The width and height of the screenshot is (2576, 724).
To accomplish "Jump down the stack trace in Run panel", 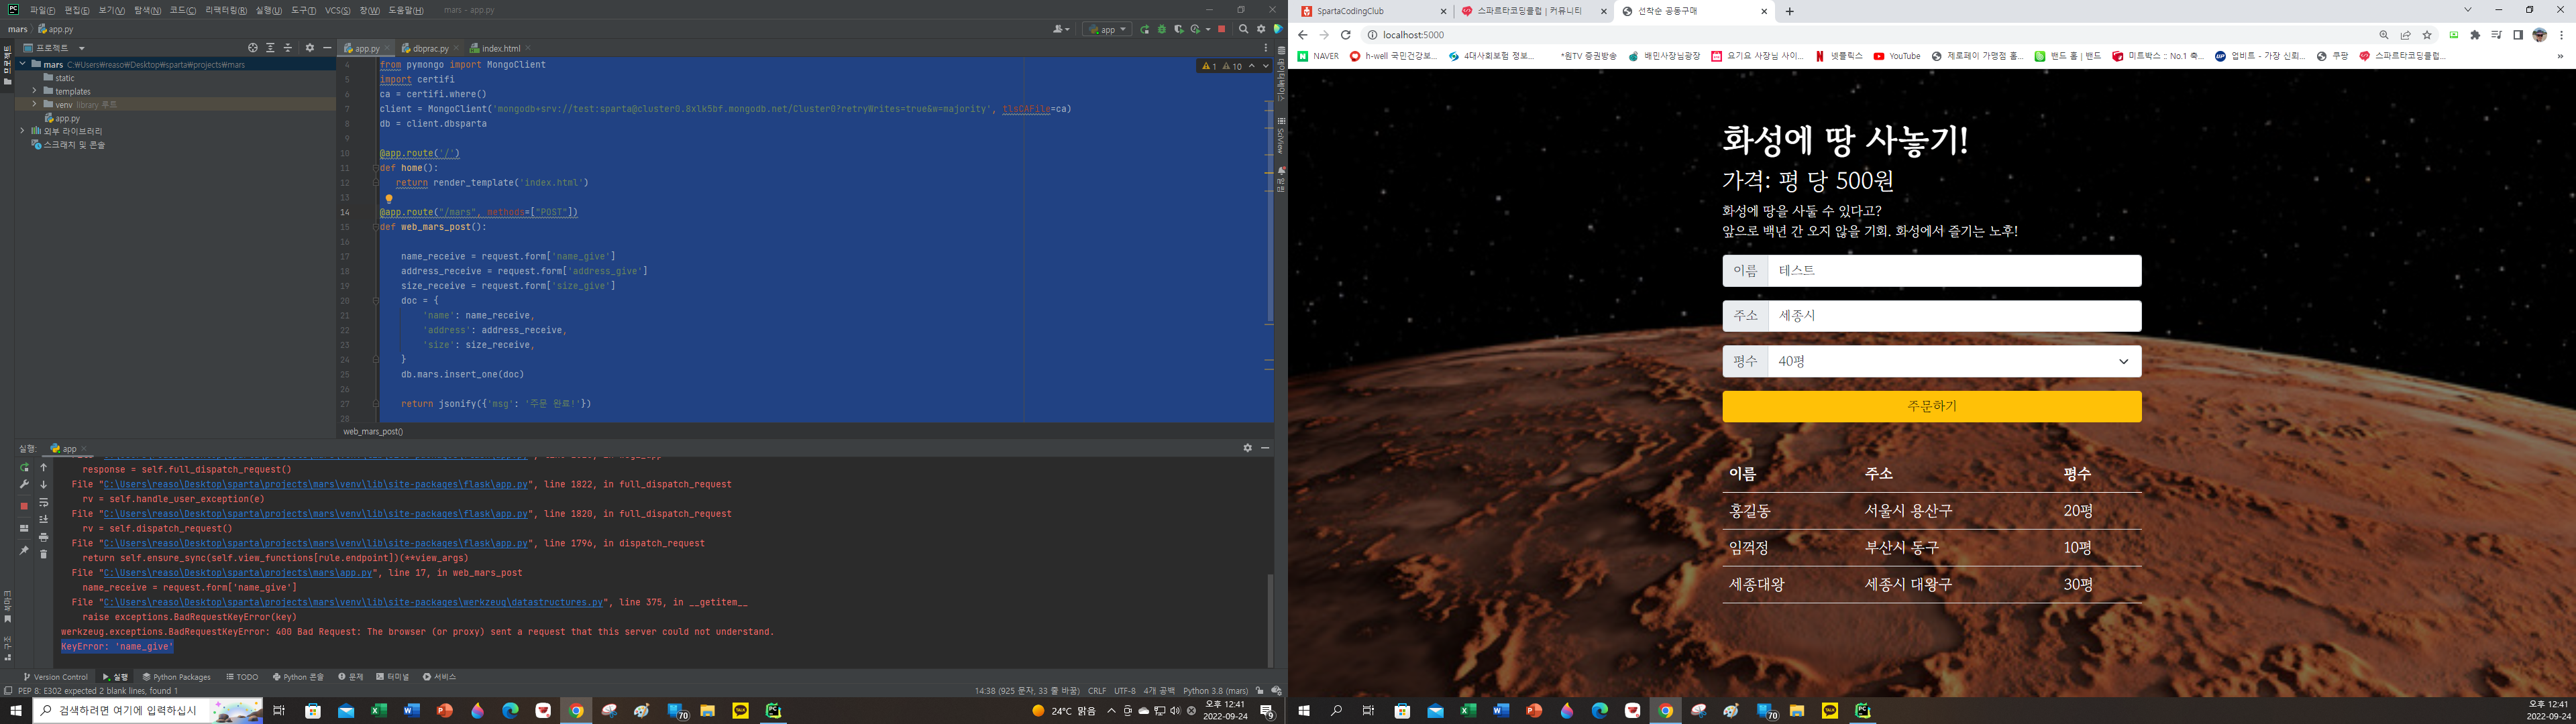I will coord(43,485).
